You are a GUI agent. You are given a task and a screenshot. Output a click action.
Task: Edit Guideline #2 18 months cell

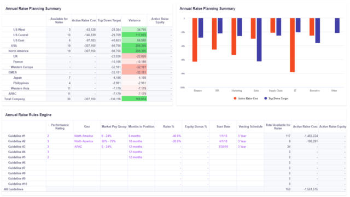pyautogui.click(x=141, y=141)
